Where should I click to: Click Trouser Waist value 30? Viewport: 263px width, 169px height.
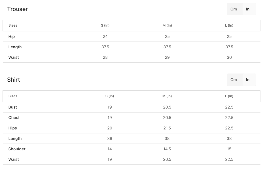click(x=229, y=57)
